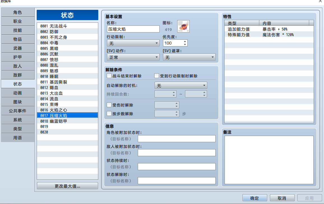Click the 角色被附加状态时 message field
Viewport: 324px width, 204px height.
tap(177, 139)
